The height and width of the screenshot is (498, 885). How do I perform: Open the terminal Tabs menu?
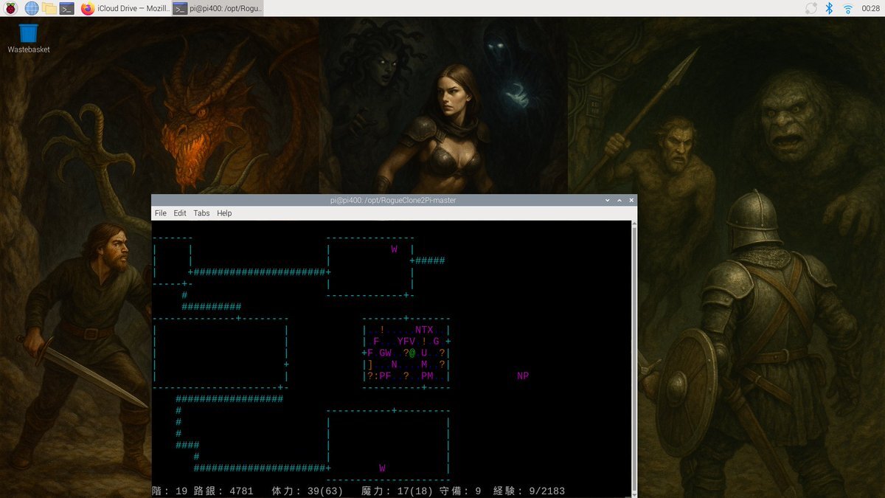pos(201,213)
